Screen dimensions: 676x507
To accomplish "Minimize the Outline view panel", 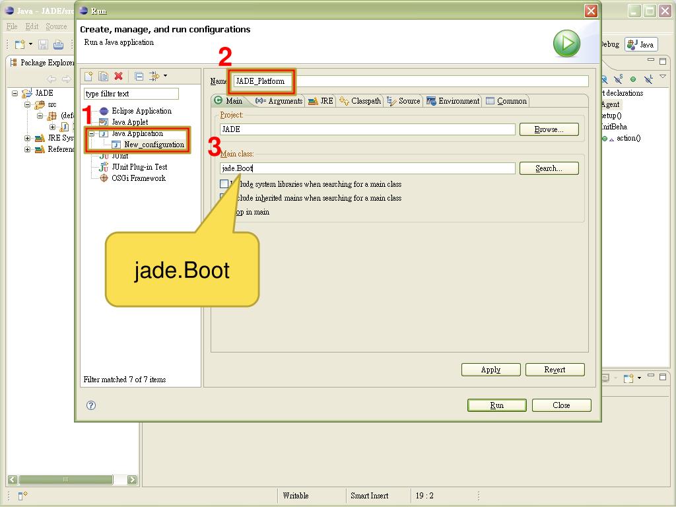I will point(651,60).
